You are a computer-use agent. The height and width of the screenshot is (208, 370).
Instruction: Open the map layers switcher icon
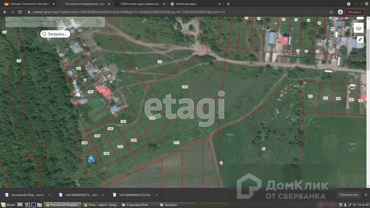[359, 28]
